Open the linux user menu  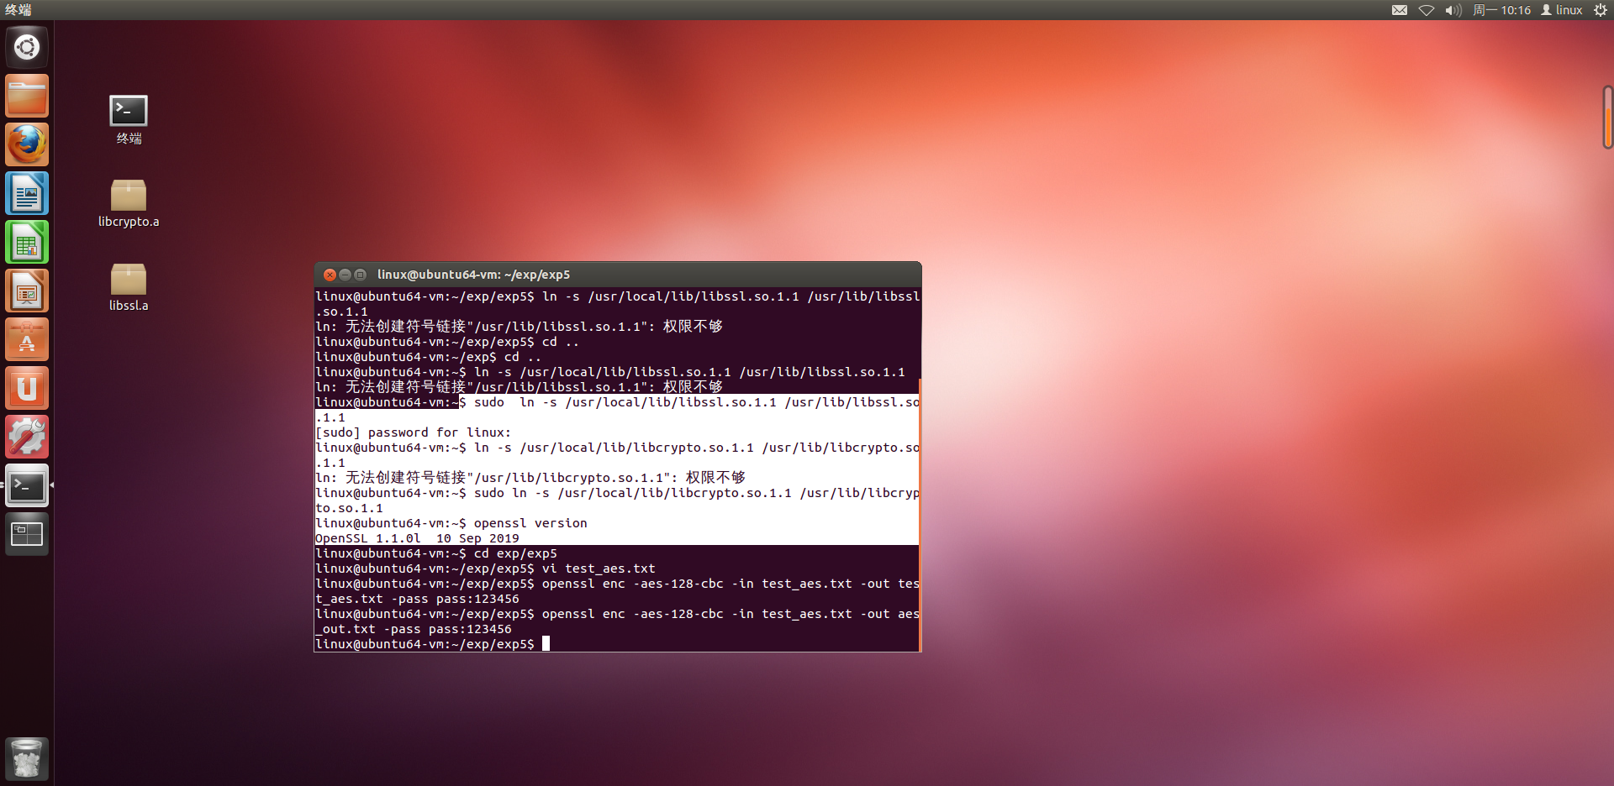(1562, 10)
